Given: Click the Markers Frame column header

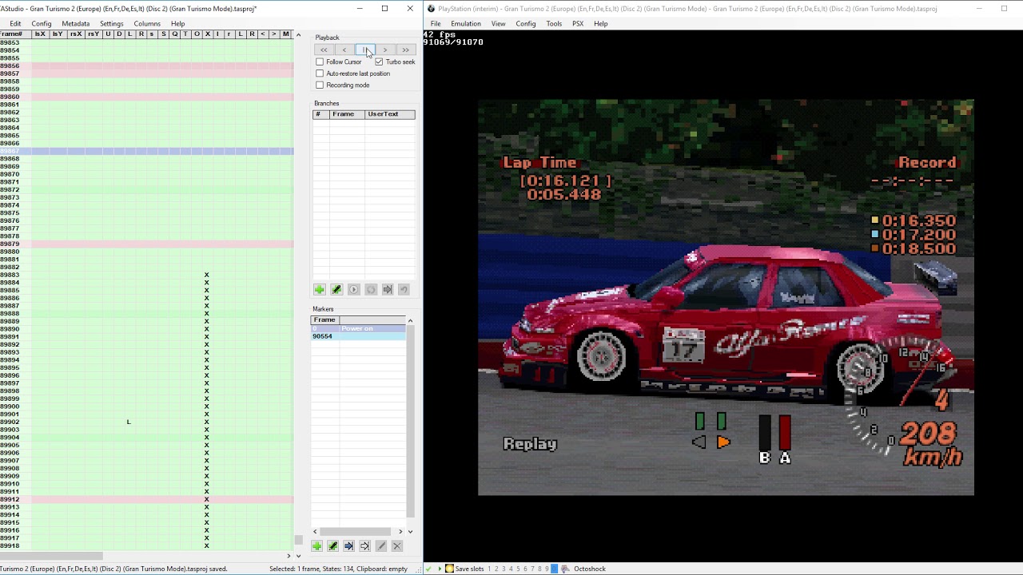Looking at the screenshot, I should click(324, 320).
